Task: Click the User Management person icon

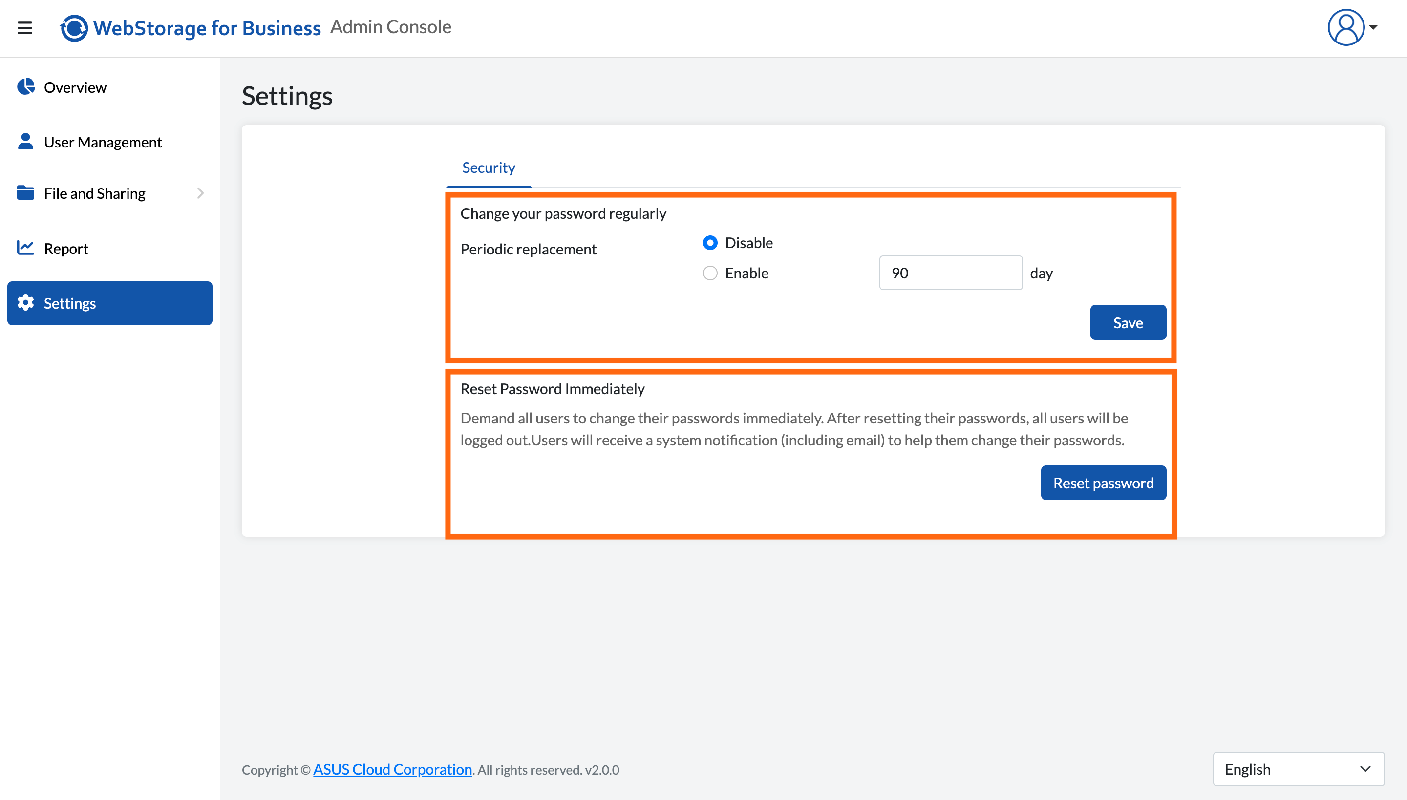Action: pyautogui.click(x=25, y=141)
